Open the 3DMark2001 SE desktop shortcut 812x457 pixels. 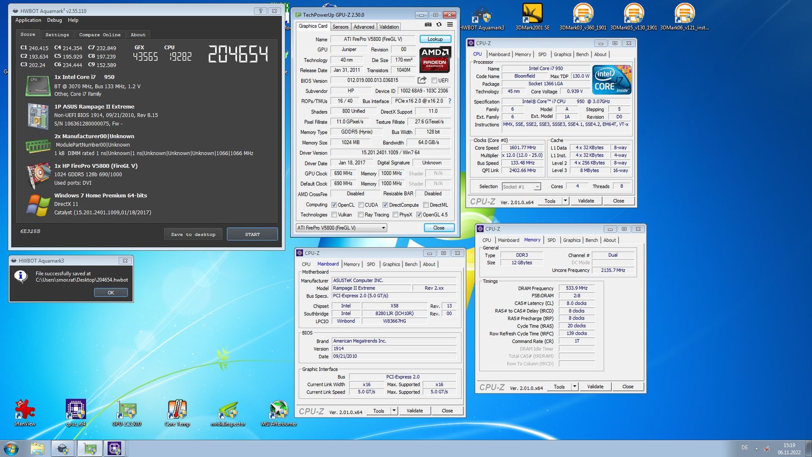click(x=532, y=17)
